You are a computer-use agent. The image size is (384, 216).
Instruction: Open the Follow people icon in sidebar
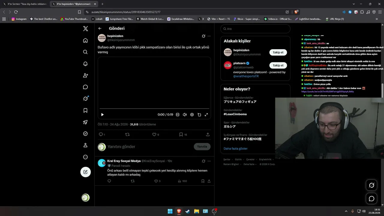(x=85, y=75)
